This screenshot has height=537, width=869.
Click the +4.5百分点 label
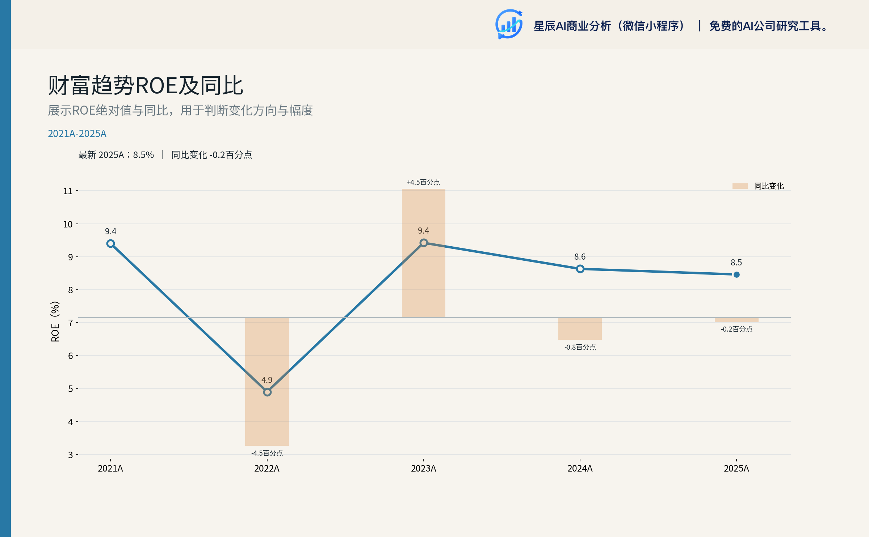click(x=424, y=182)
